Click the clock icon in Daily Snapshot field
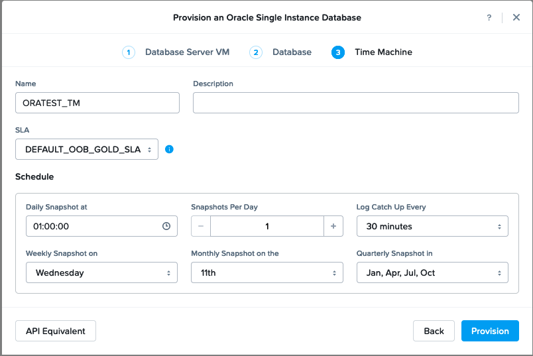Image resolution: width=533 pixels, height=356 pixels. point(166,226)
